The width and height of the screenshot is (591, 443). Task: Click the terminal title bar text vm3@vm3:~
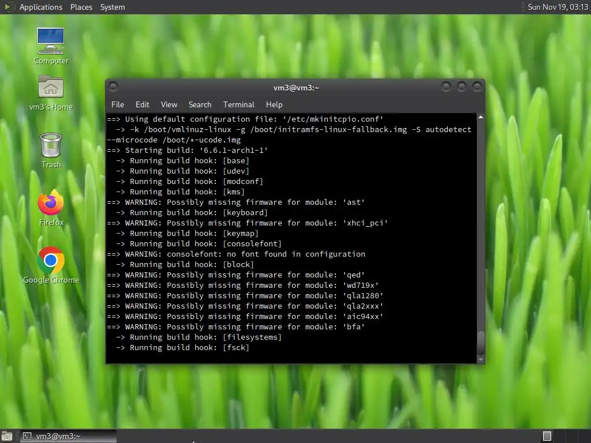coord(296,88)
